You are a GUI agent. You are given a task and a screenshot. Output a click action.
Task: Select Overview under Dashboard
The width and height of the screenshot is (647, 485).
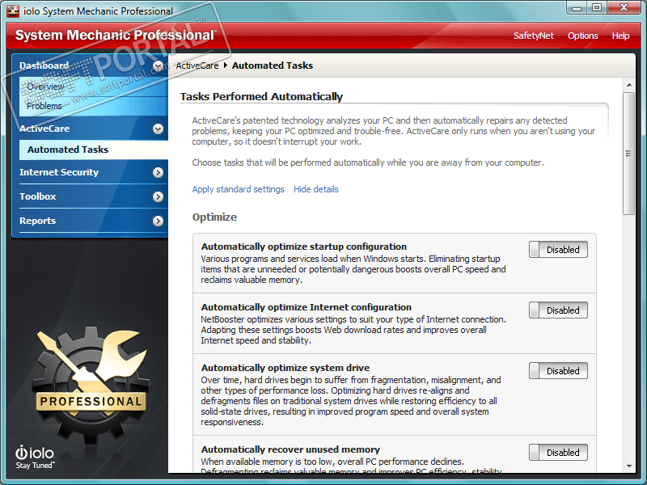93,86
